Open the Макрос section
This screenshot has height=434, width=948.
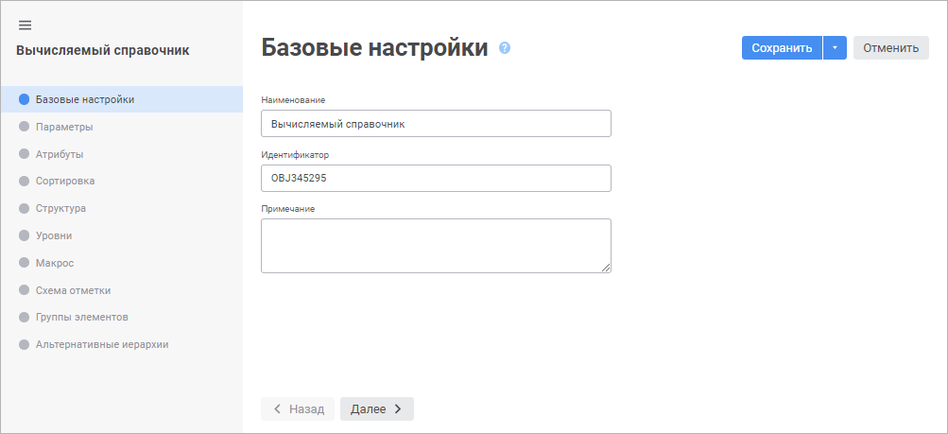click(x=54, y=263)
